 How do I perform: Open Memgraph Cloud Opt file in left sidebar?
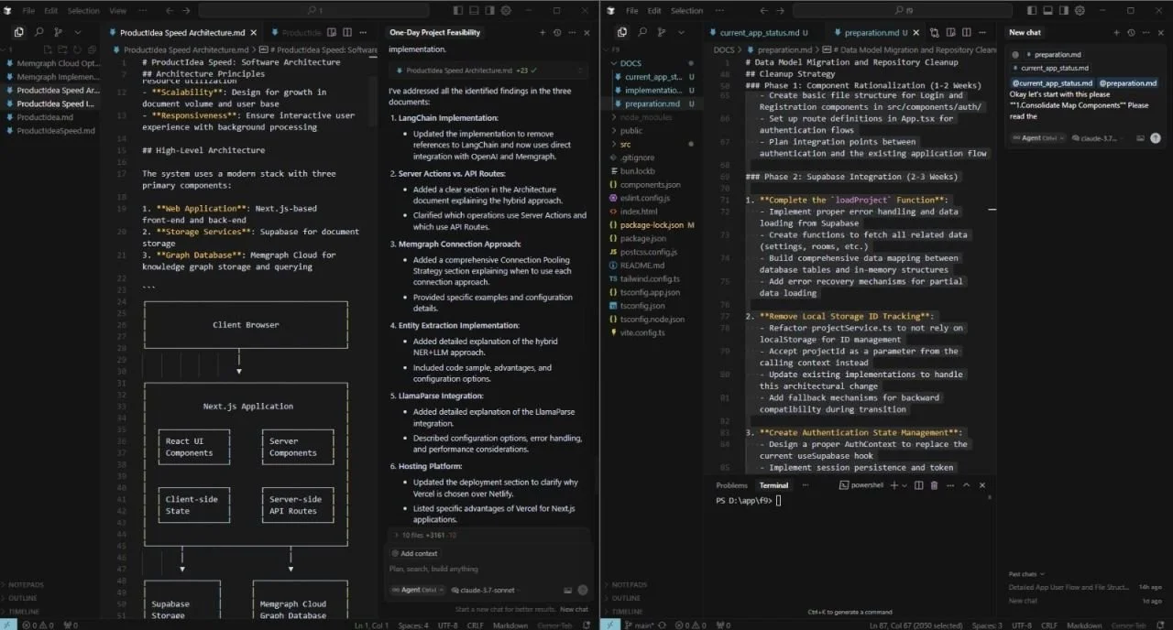pyautogui.click(x=51, y=63)
